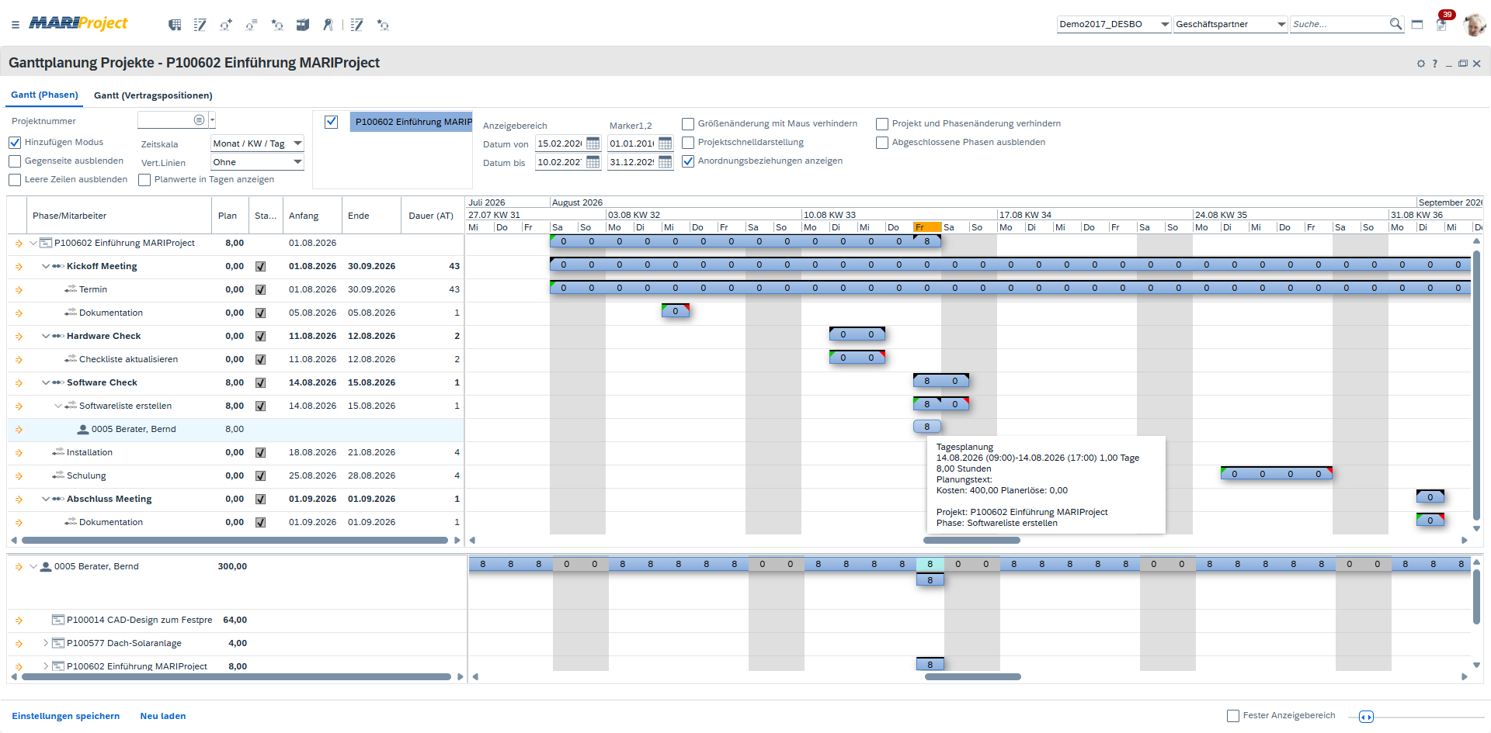Select the Checkliste aktualisieren row
Viewport: 1491px width, 733px height.
[x=236, y=360]
